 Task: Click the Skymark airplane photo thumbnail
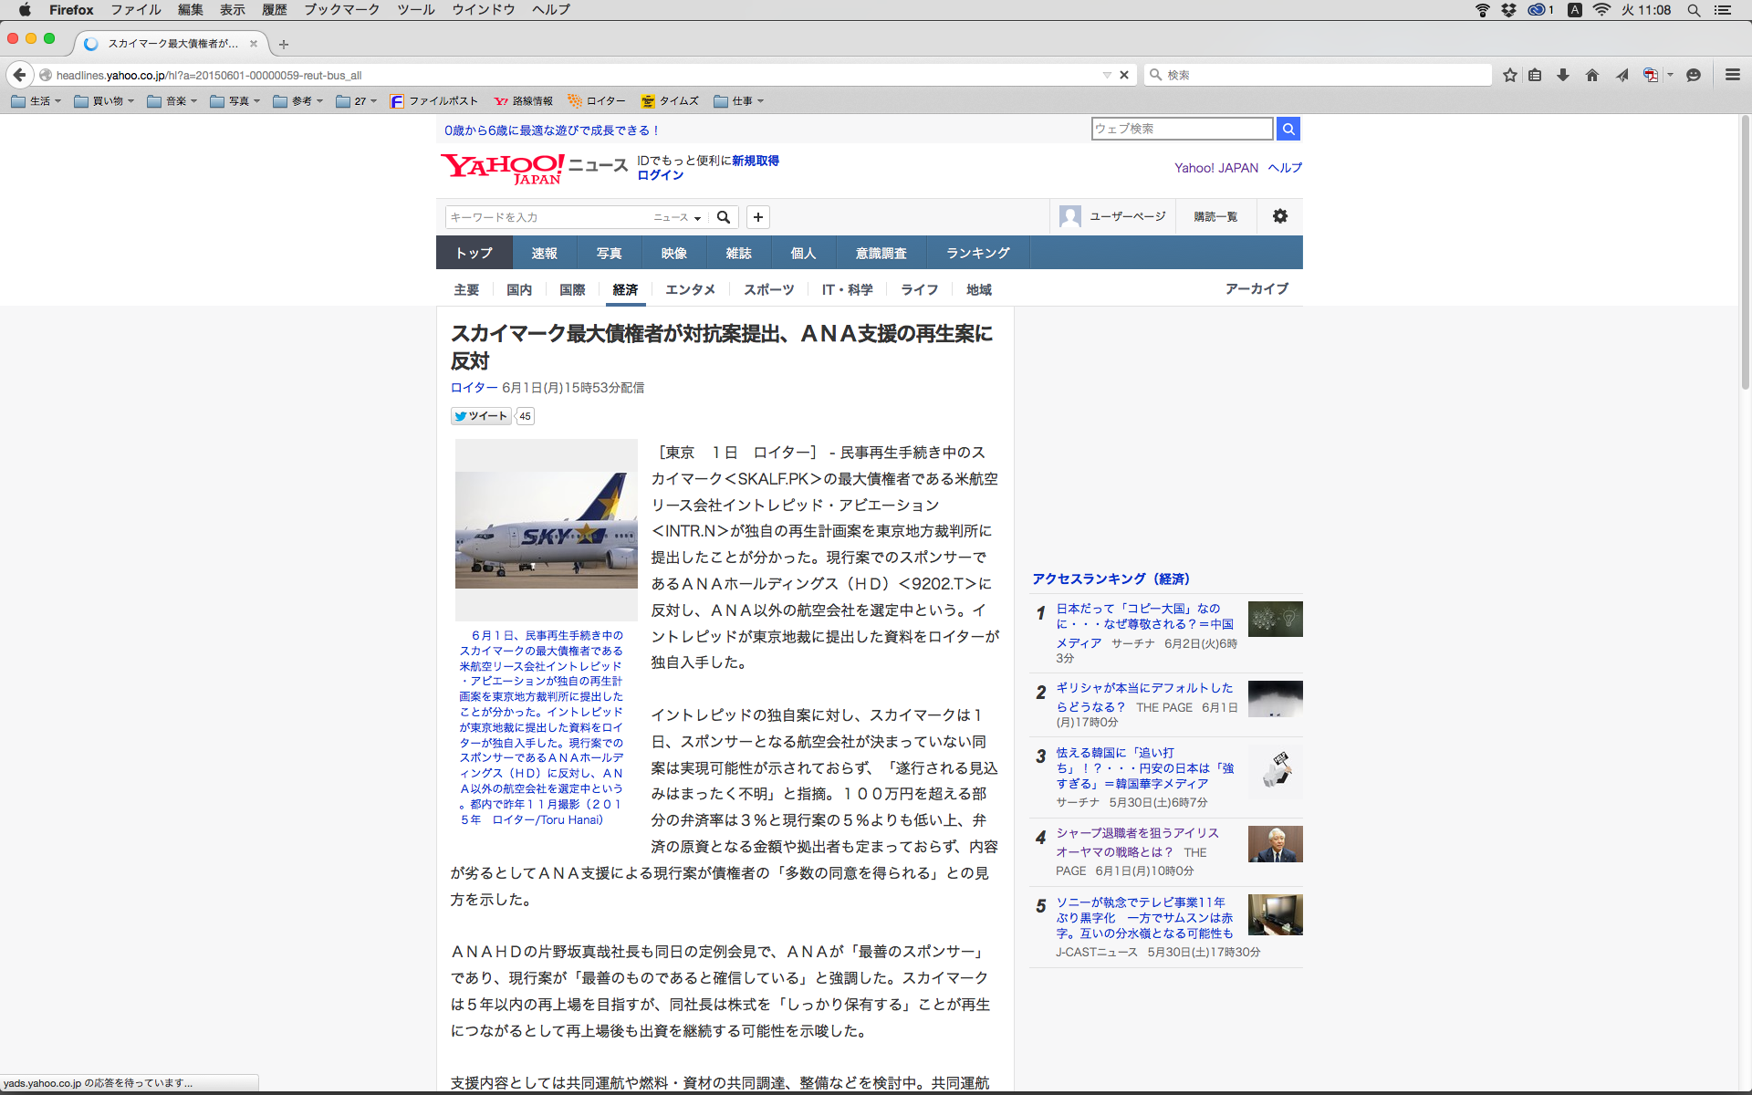pyautogui.click(x=546, y=529)
